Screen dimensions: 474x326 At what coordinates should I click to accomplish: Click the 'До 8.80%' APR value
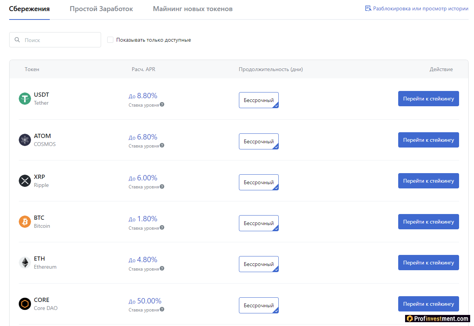pyautogui.click(x=143, y=96)
